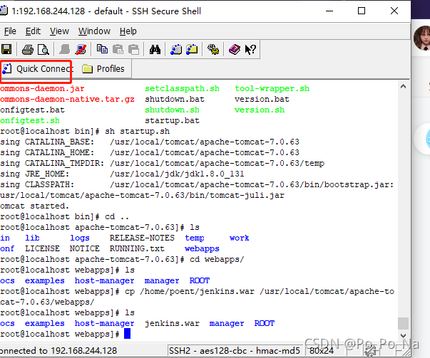
Task: Click 'sh startup.sh' command text
Action: pos(137,132)
